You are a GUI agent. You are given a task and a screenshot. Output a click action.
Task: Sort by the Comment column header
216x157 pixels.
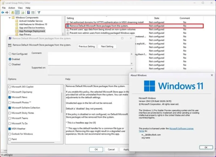(x=185, y=18)
